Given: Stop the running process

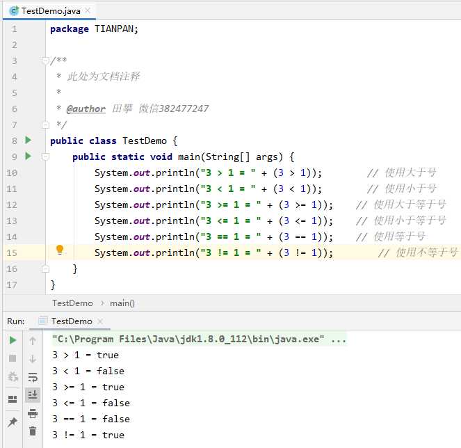Looking at the screenshot, I should pos(13,358).
